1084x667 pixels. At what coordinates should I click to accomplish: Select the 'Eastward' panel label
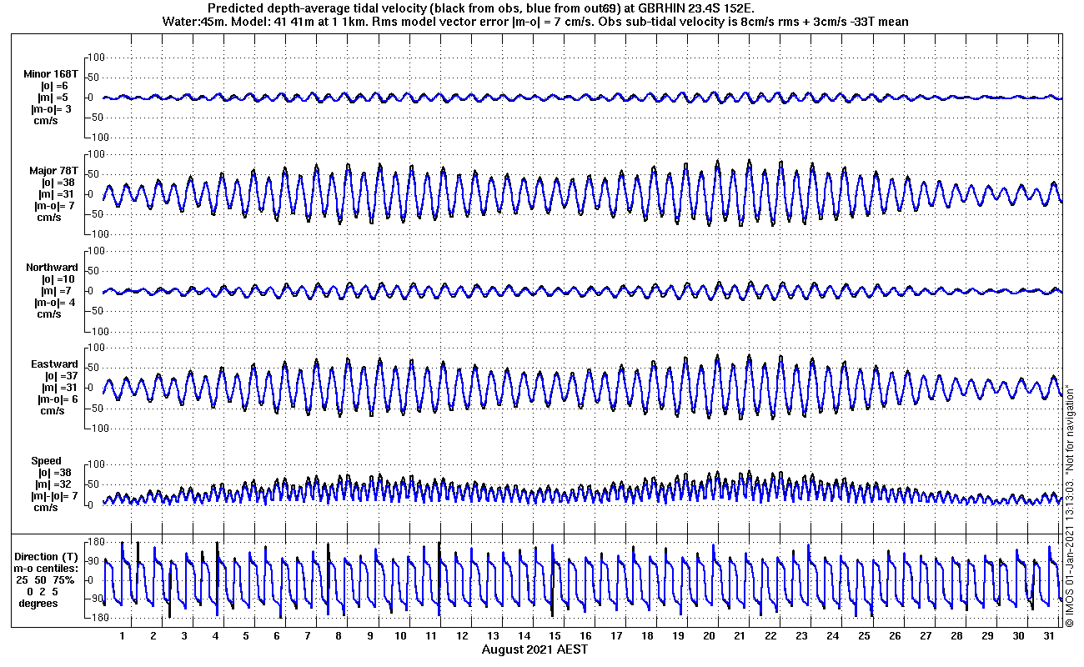tap(54, 364)
